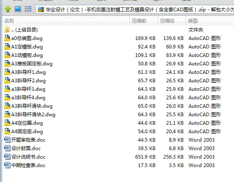Sort by the 名称 column header

click(66, 21)
